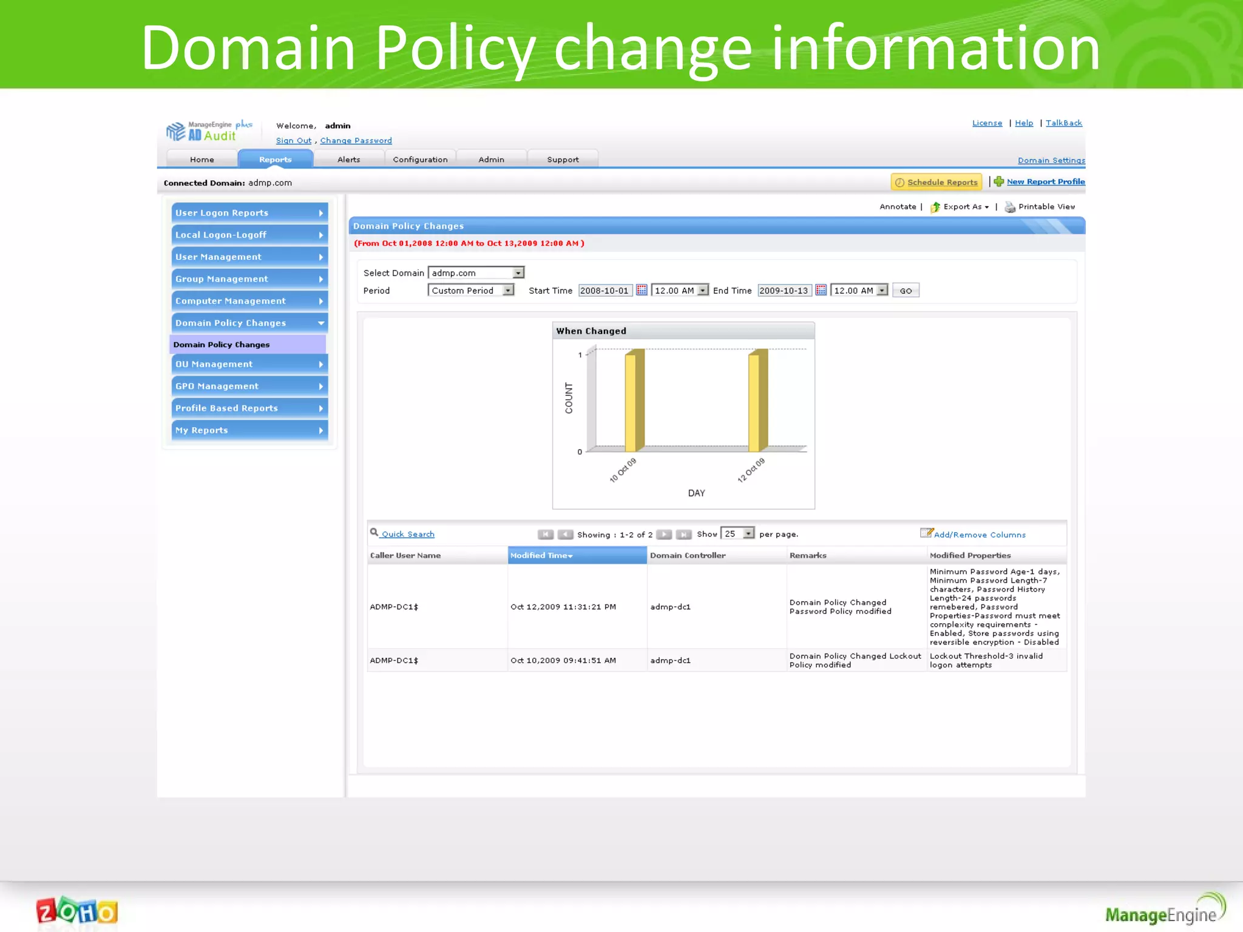Viewport: 1243px width, 932px height.
Task: Click the ADAudit Plus logo
Action: click(x=209, y=131)
